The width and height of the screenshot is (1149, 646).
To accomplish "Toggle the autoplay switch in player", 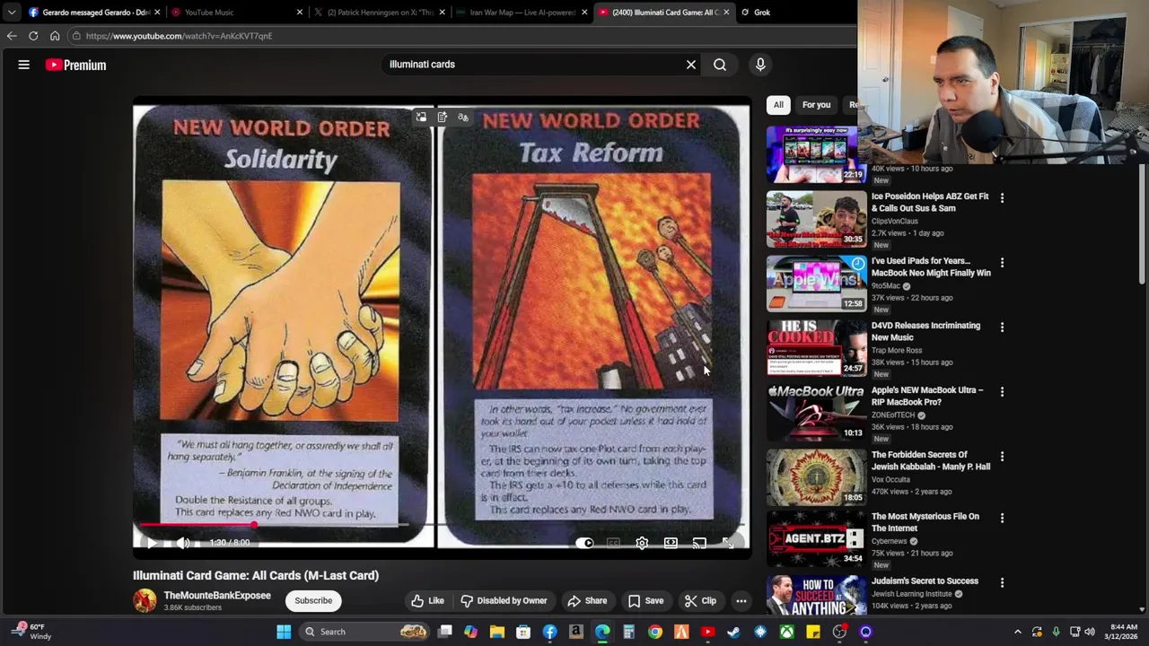I will (x=584, y=543).
